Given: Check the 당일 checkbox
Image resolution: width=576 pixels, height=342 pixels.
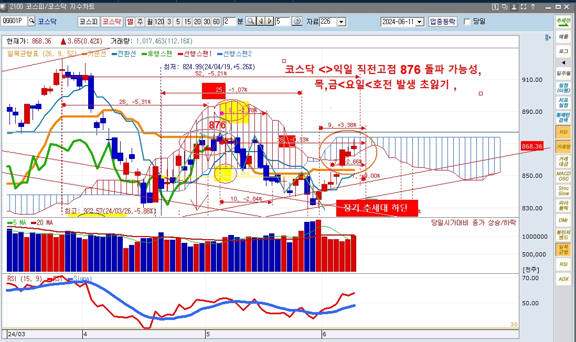Looking at the screenshot, I should [x=467, y=22].
